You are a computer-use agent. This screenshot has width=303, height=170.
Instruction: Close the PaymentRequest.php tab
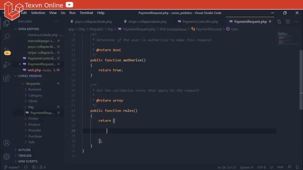click(x=270, y=22)
